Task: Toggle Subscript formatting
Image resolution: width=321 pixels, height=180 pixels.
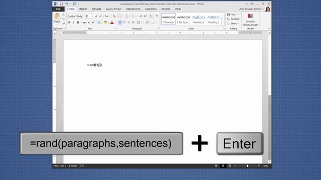Action: 89,22
